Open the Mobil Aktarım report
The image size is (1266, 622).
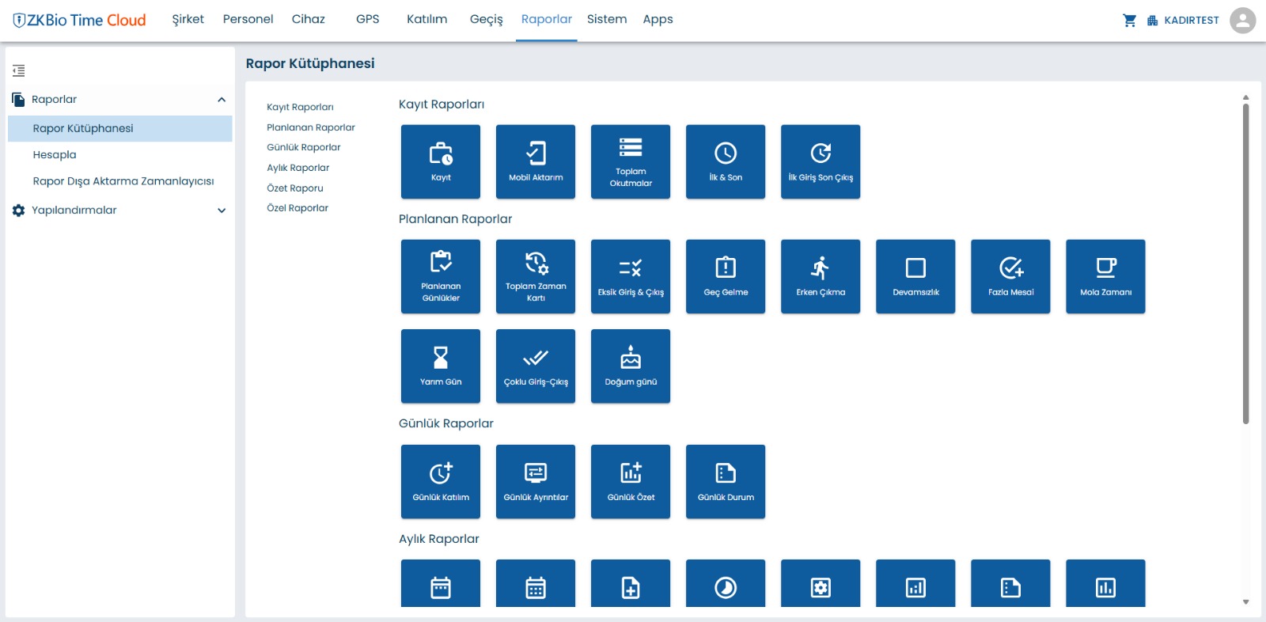[x=535, y=161]
